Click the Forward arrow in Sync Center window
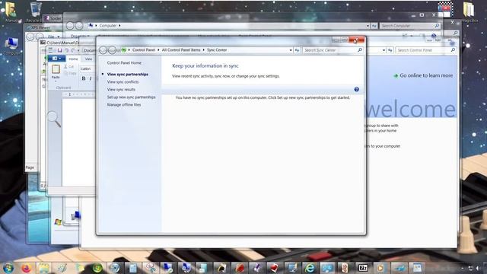The image size is (487, 274). (x=113, y=50)
